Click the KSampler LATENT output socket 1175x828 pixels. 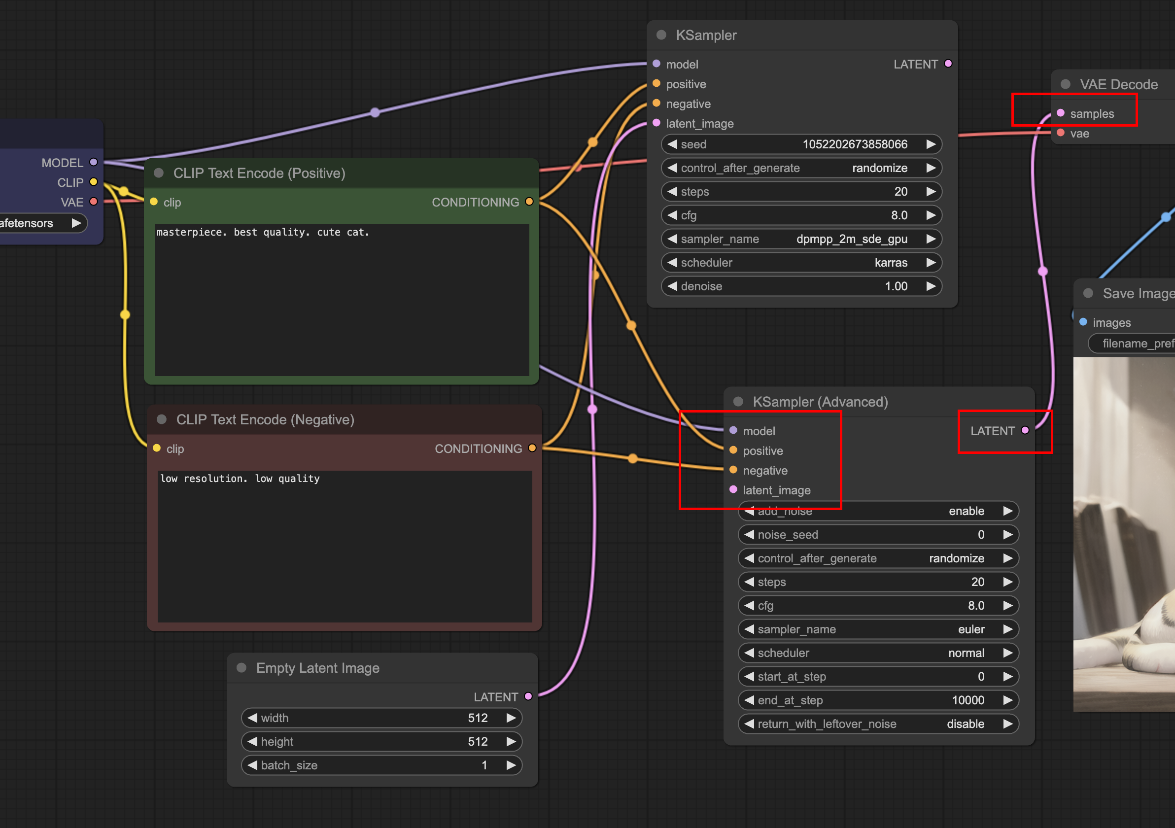click(948, 64)
